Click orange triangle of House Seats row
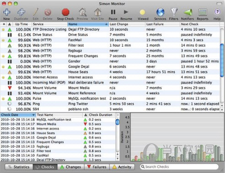This screenshot has height=173, width=225. (10, 72)
